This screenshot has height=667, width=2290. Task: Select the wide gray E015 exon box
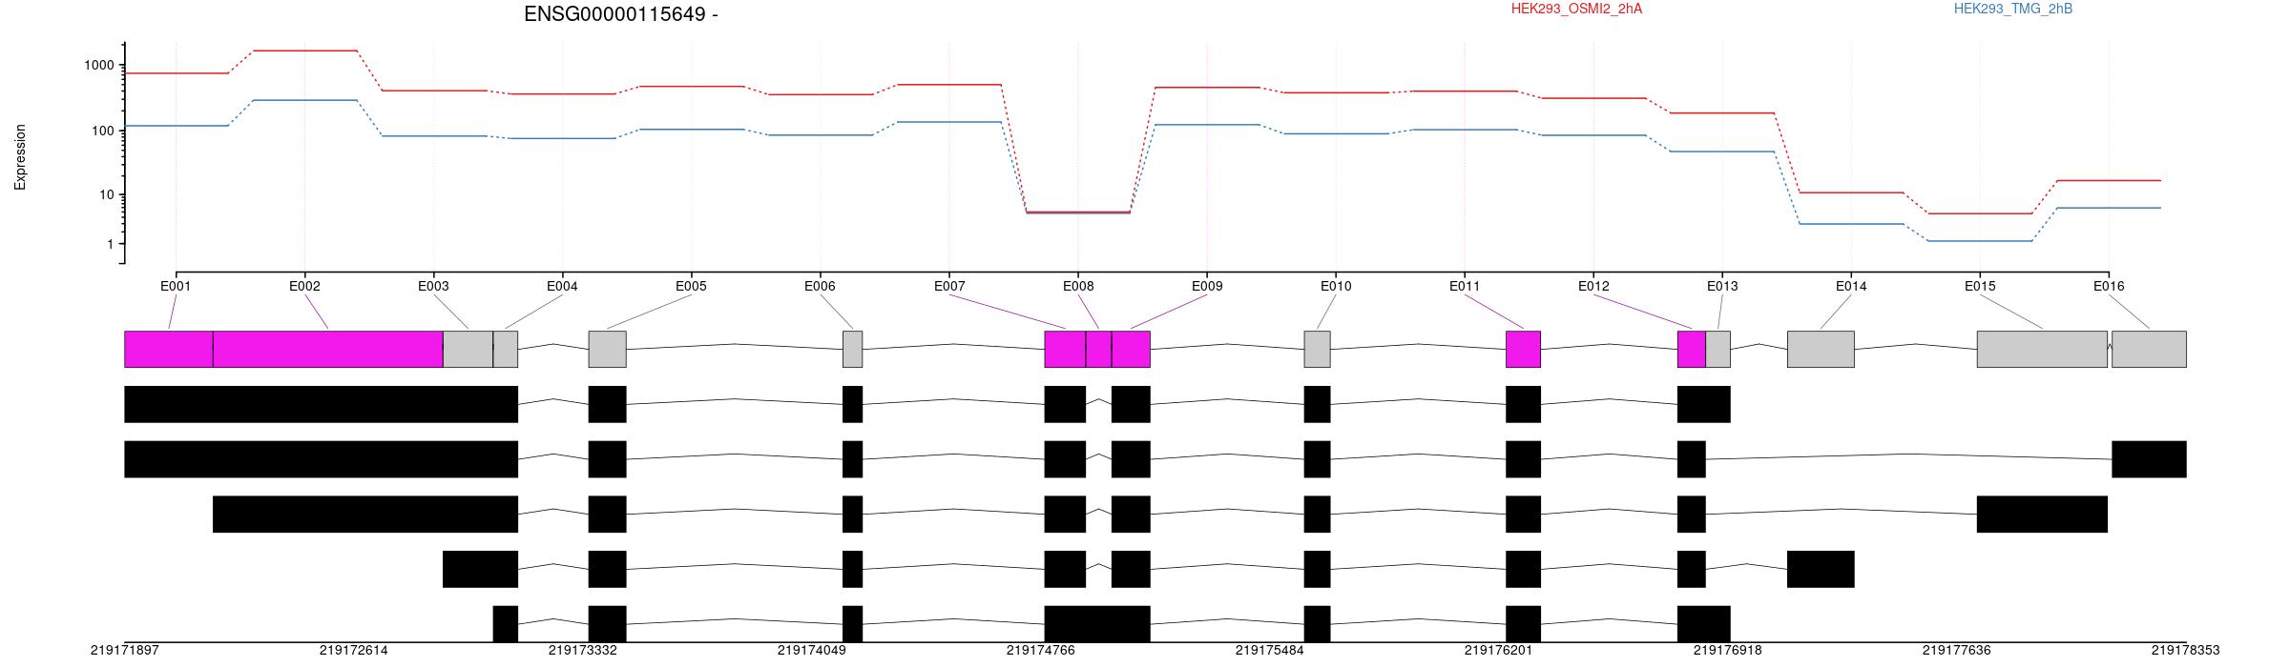point(2042,349)
